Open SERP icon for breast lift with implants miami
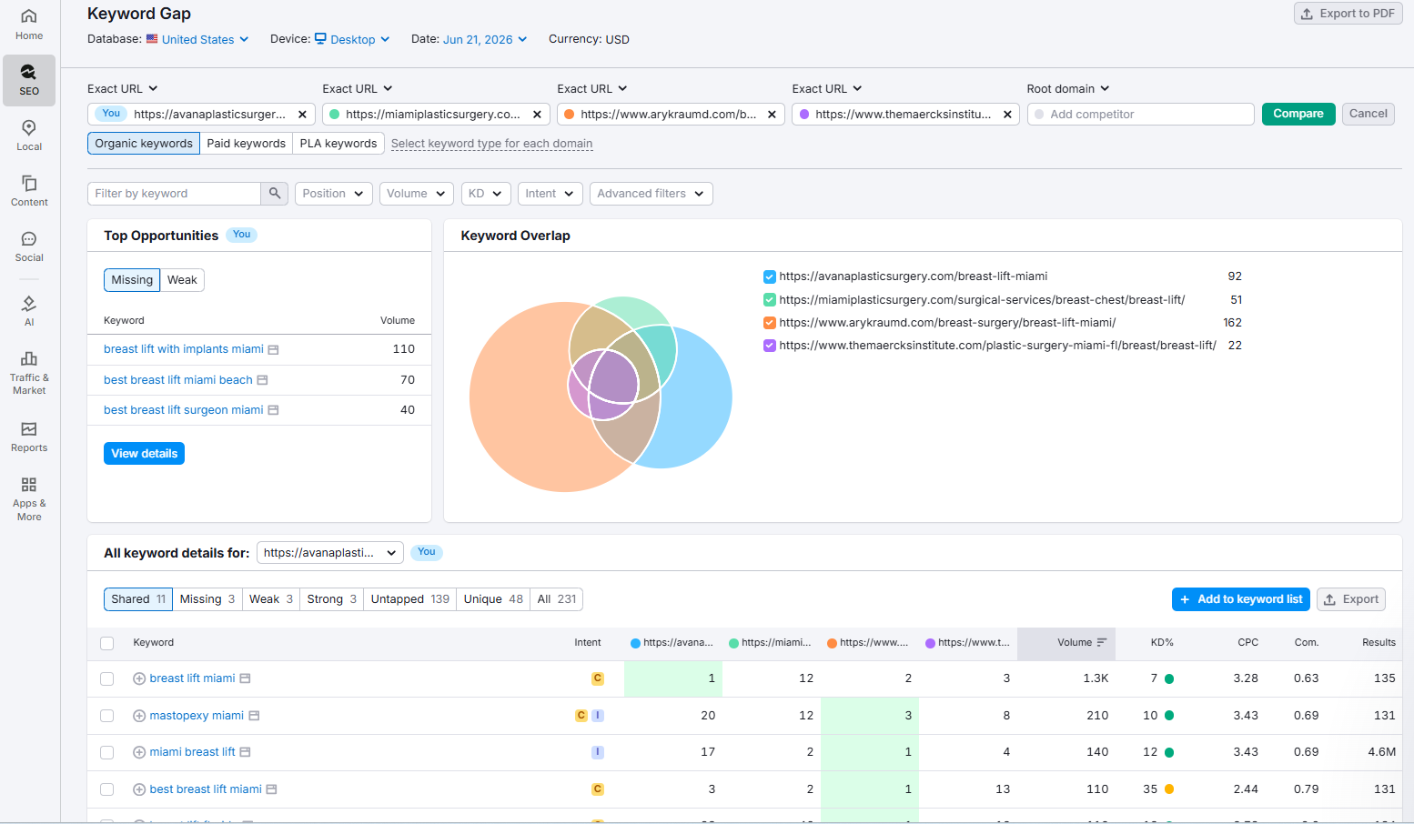 click(x=273, y=349)
